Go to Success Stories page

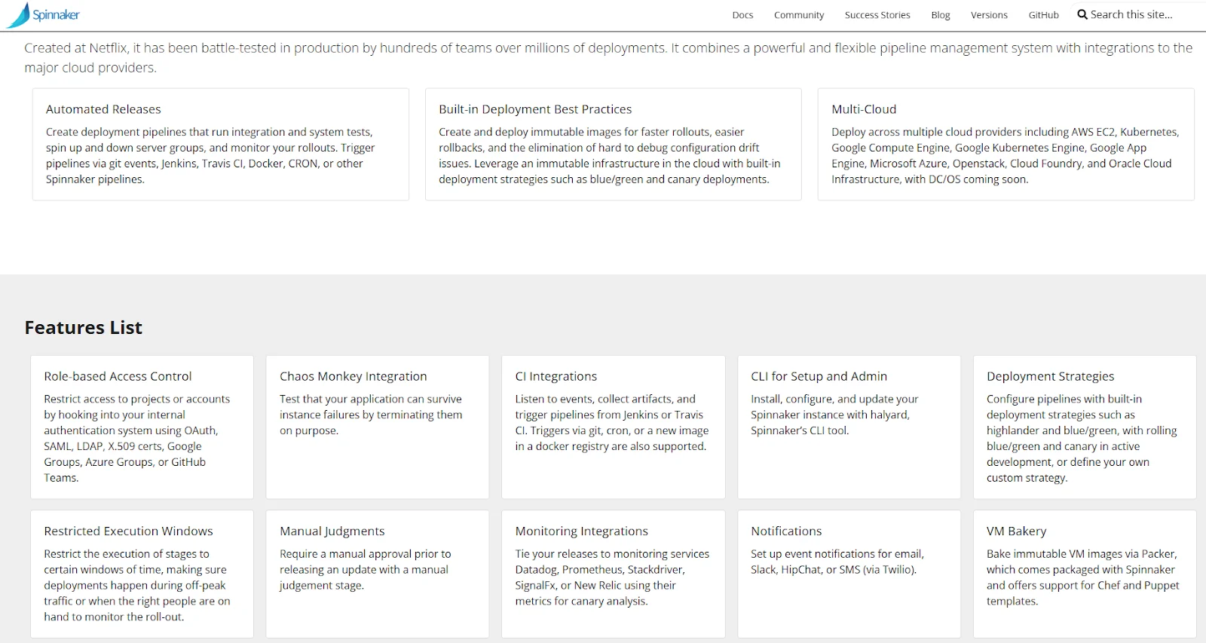click(877, 15)
